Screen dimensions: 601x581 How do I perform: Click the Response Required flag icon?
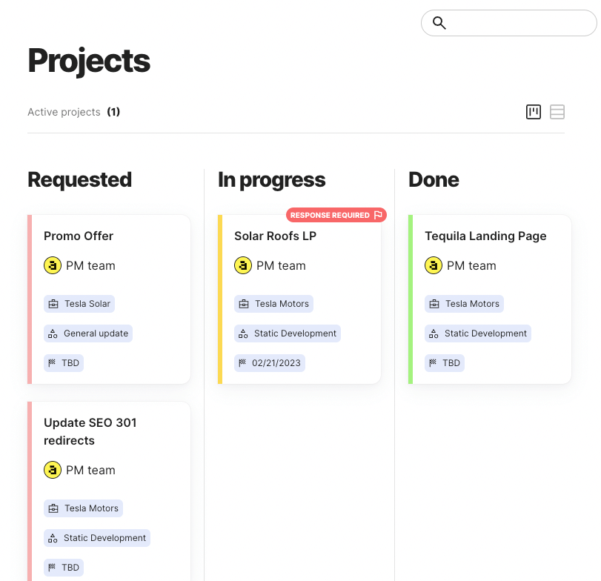click(378, 215)
